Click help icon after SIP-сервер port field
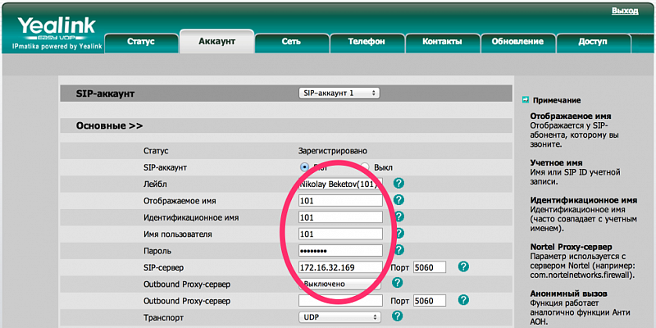The image size is (656, 328). click(463, 266)
